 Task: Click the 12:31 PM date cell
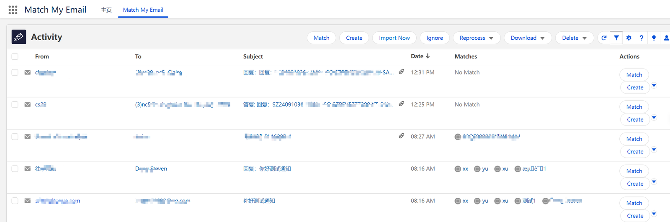[x=423, y=72]
